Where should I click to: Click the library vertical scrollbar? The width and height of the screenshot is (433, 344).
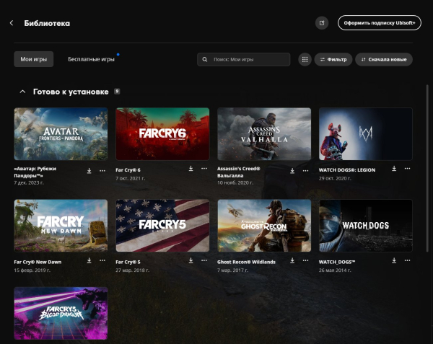[427, 168]
